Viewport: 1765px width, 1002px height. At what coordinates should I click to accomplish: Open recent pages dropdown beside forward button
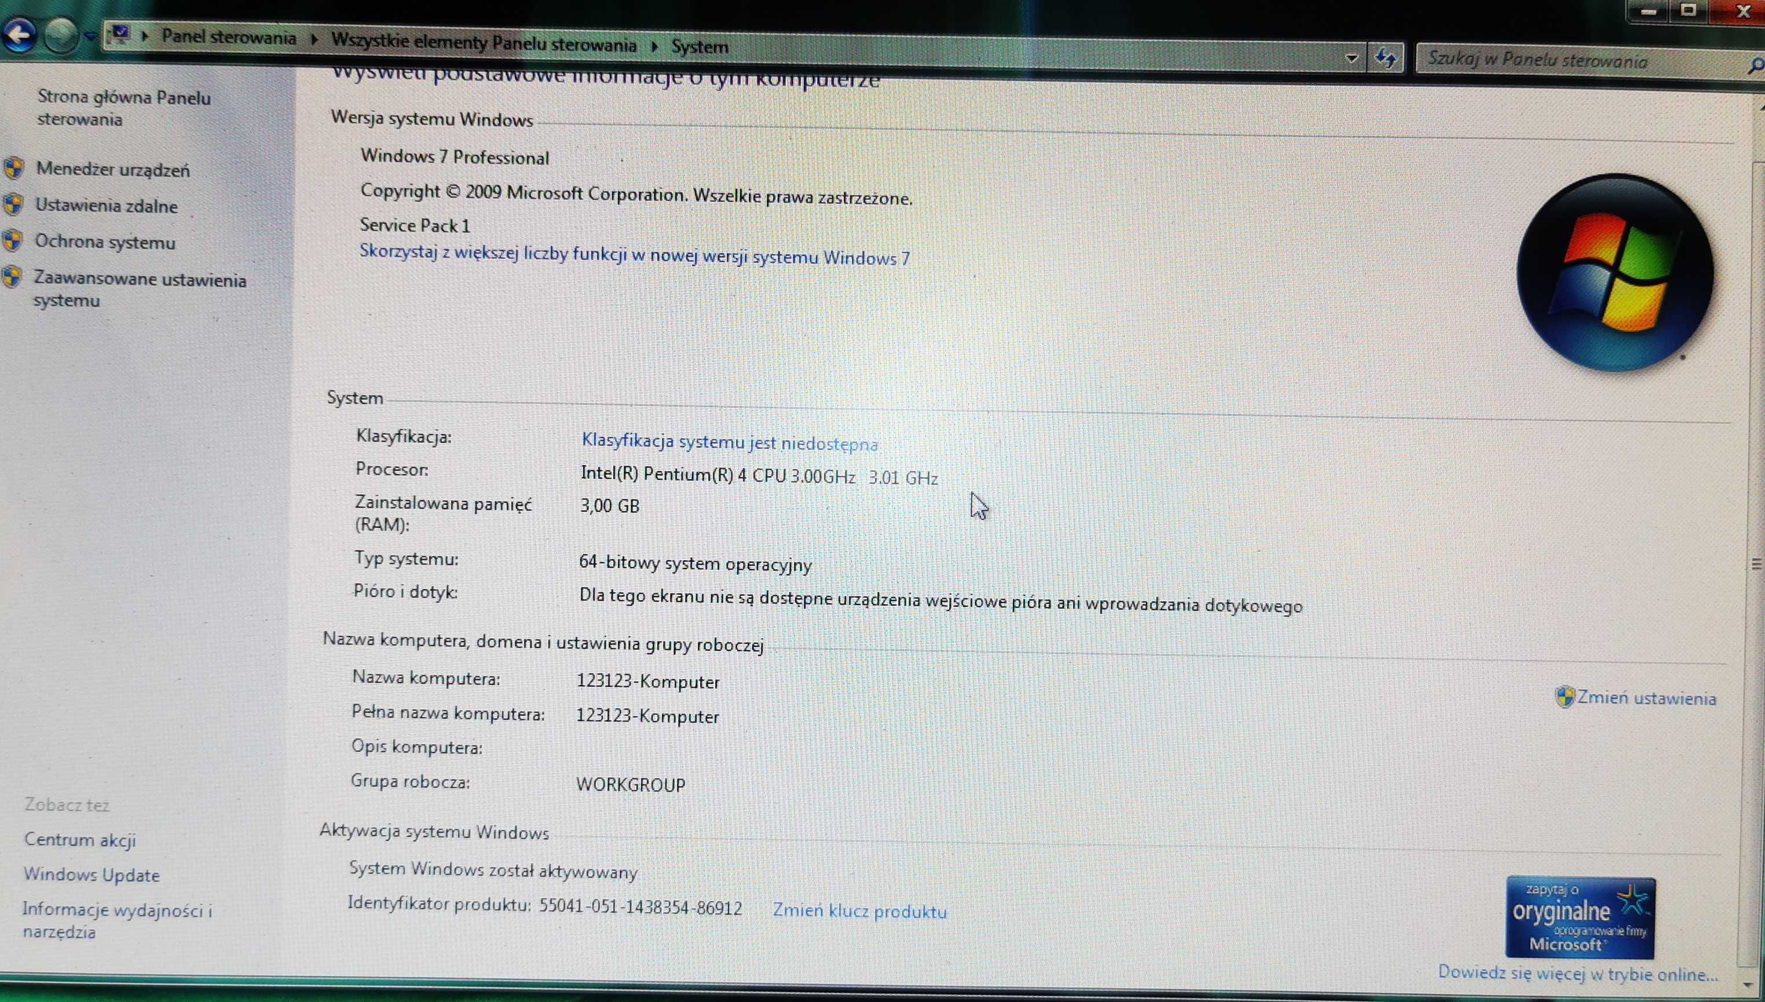89,36
